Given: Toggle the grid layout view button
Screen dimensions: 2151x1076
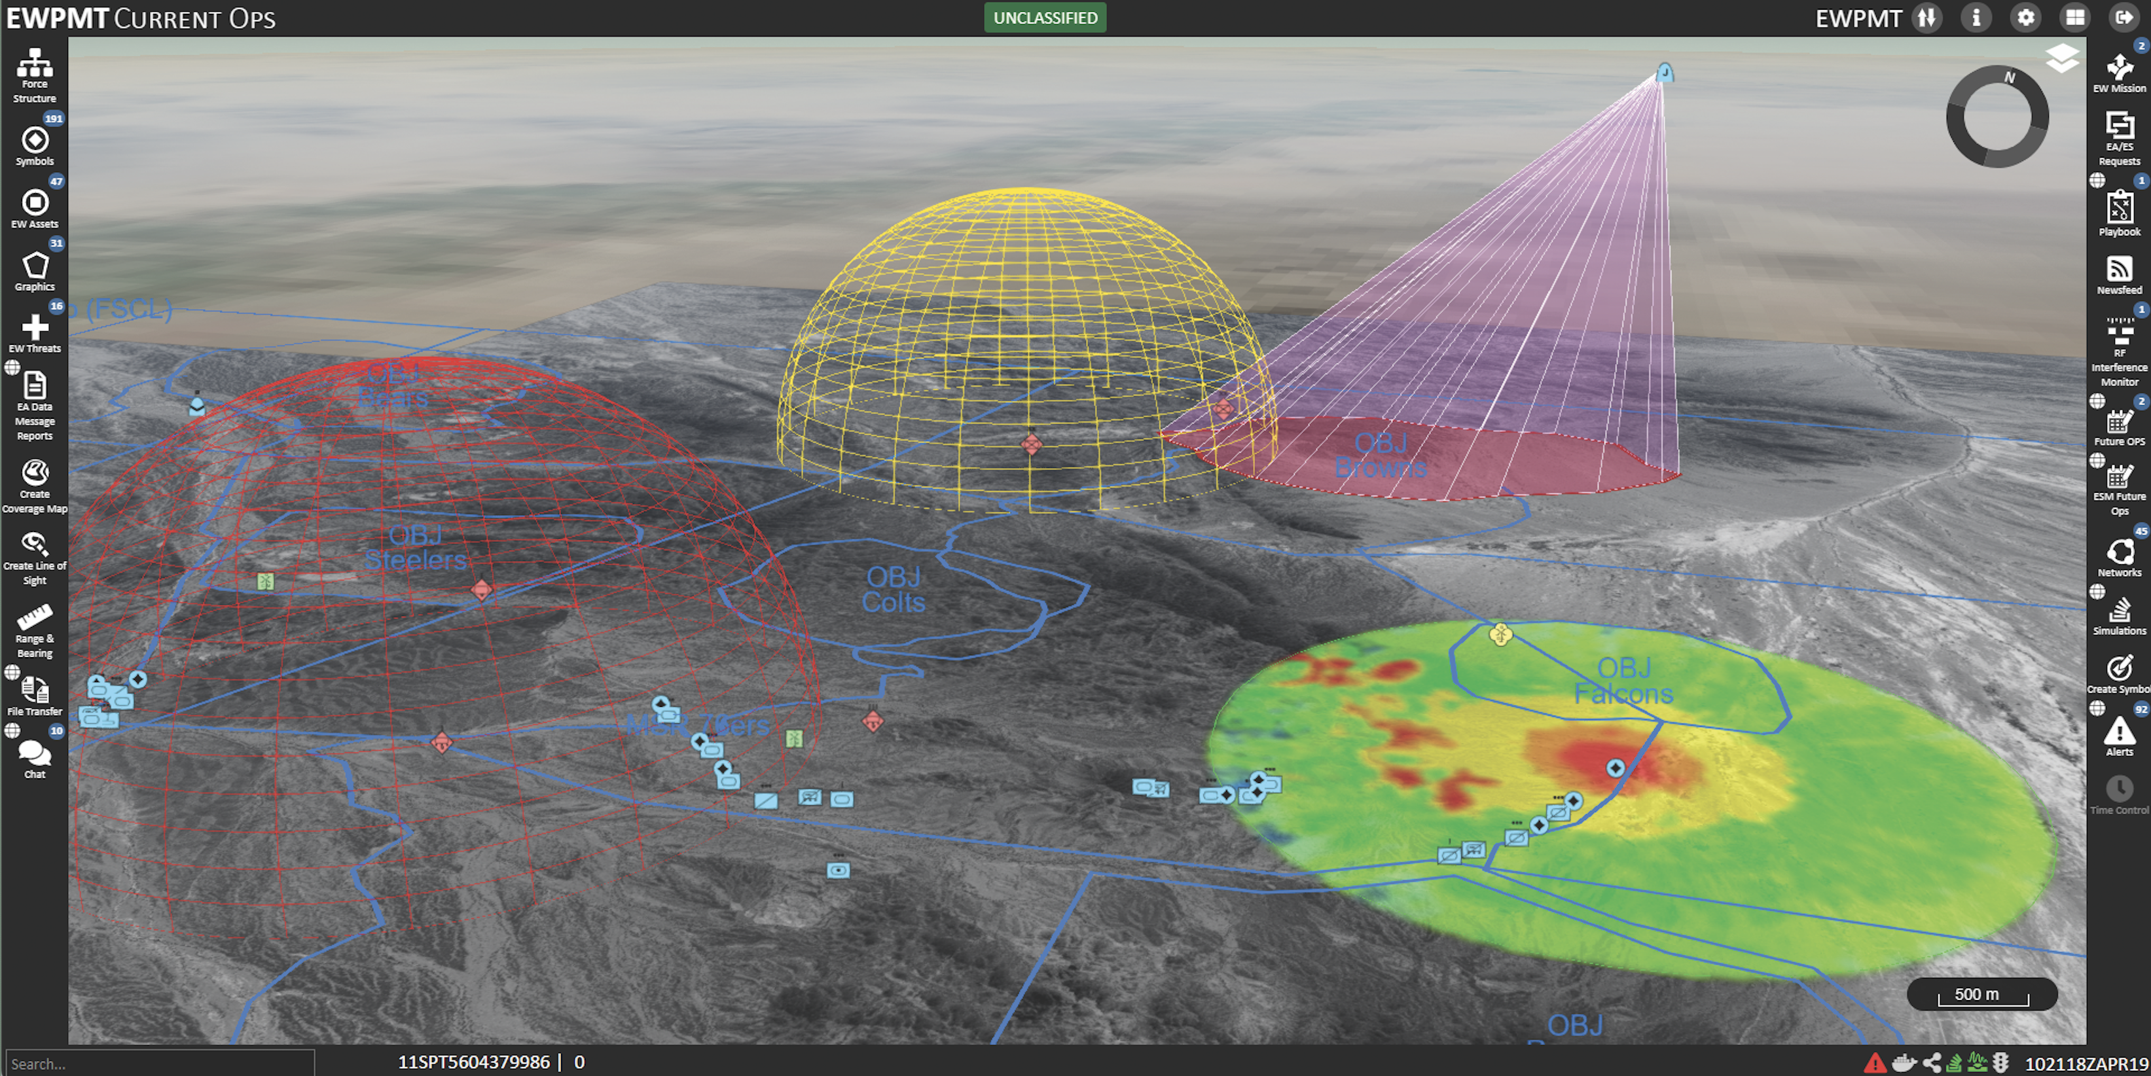Looking at the screenshot, I should coord(2075,18).
